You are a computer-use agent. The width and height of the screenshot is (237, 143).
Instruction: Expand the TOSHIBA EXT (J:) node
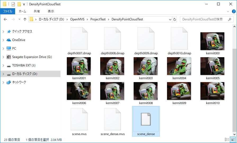3,65
